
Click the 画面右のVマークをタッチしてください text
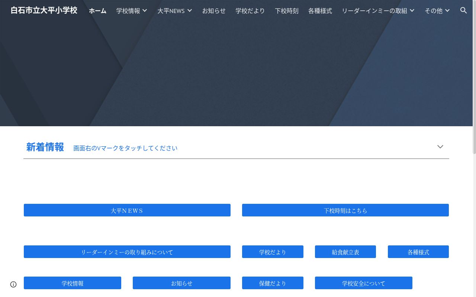[125, 148]
